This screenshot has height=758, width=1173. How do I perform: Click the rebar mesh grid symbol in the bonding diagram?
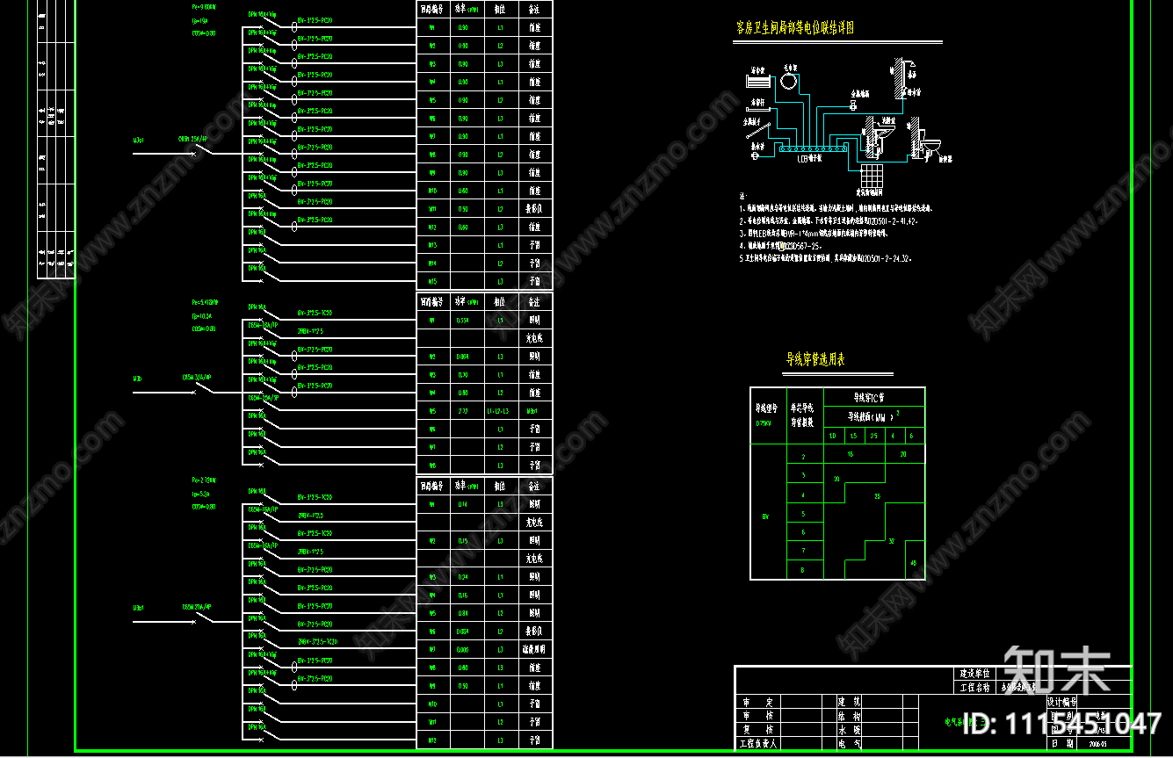873,175
